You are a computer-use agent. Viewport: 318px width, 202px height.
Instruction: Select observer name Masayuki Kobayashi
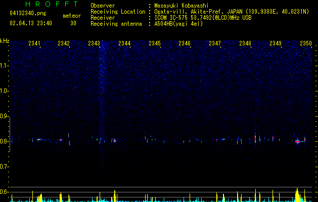pyautogui.click(x=181, y=6)
